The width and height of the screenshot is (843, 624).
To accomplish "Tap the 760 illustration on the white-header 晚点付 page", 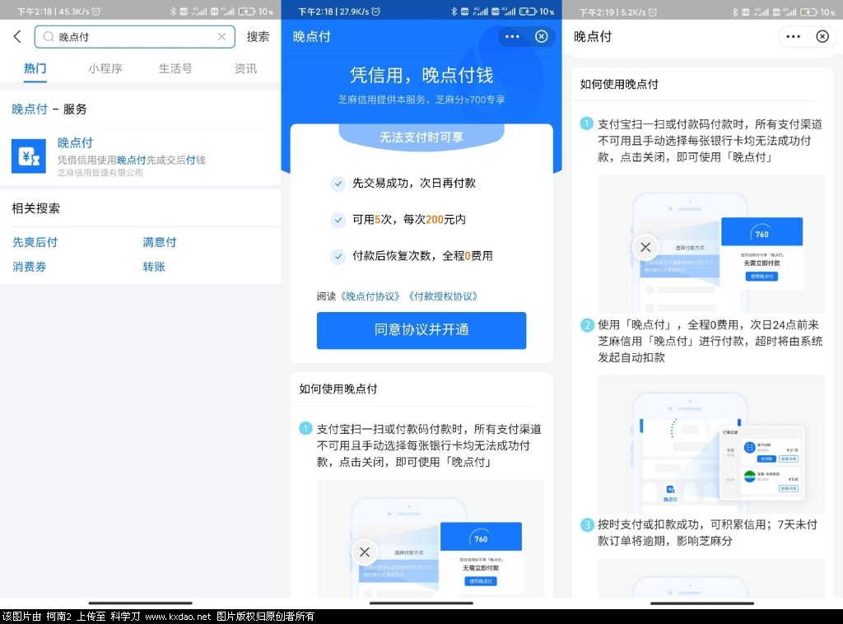I will pyautogui.click(x=711, y=244).
